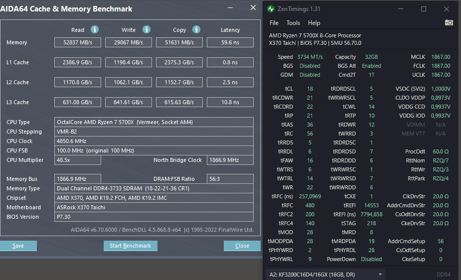This screenshot has width=461, height=280.
Task: Click the Close button in the AIDA64 dialog
Action: [242, 246]
